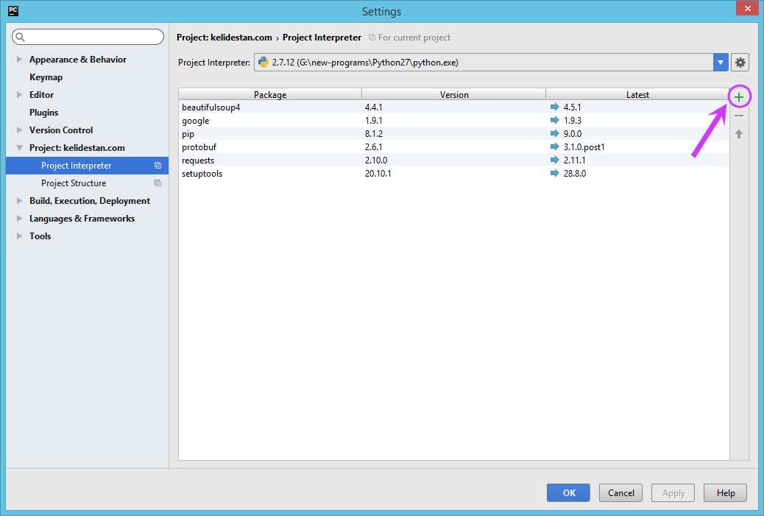Click the Help button

[726, 492]
